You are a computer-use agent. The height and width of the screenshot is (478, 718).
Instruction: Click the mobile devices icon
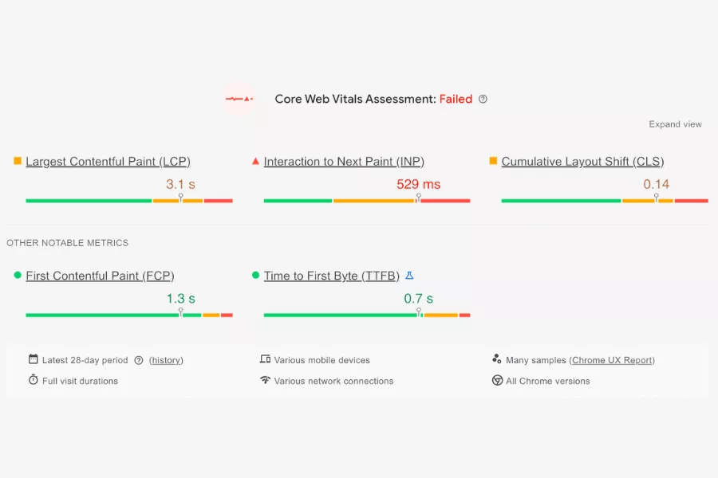click(266, 359)
